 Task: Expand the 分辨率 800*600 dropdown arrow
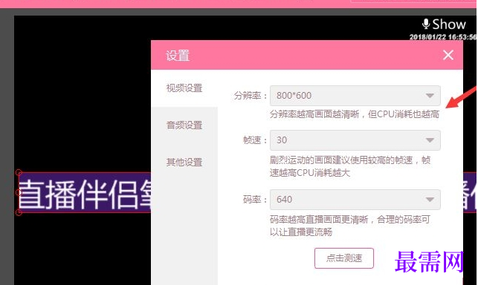point(430,96)
